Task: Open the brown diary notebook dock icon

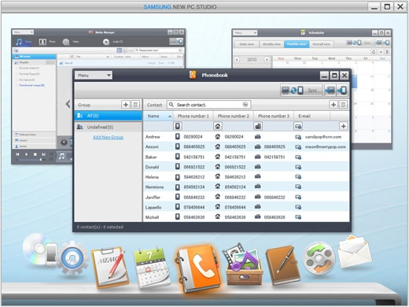Action: point(283,265)
